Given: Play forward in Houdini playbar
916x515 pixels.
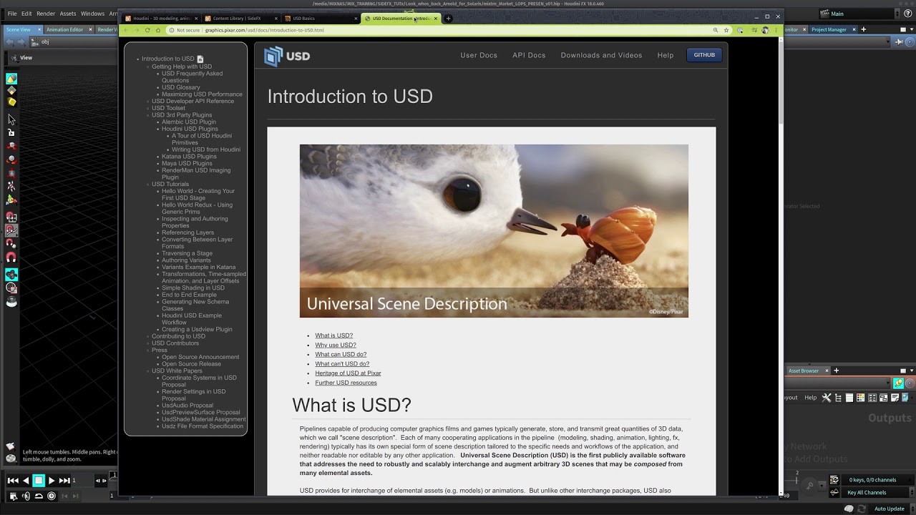Looking at the screenshot, I should pos(52,481).
